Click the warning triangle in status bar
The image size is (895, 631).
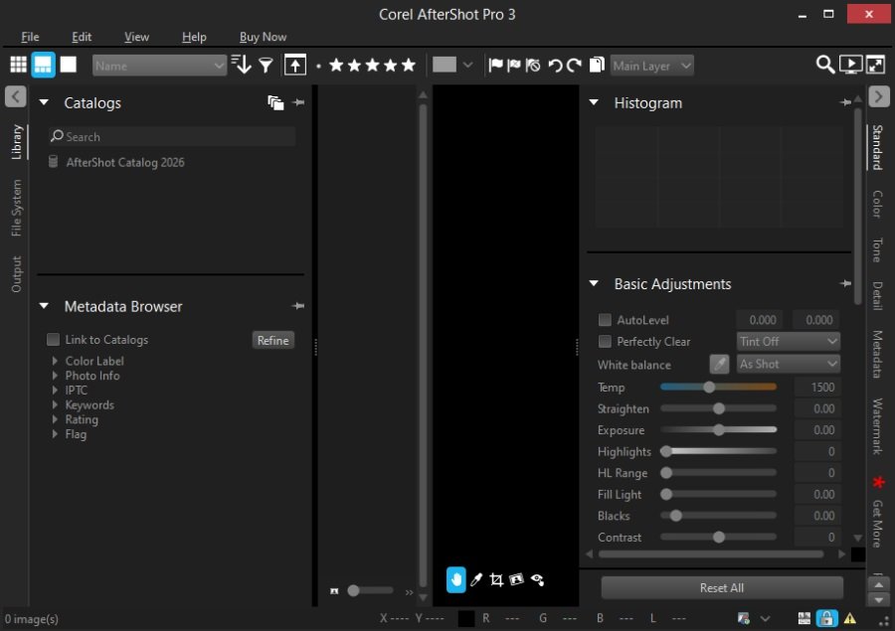850,618
